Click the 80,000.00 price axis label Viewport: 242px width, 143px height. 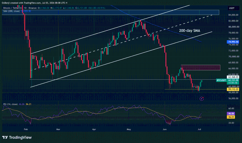233,27
